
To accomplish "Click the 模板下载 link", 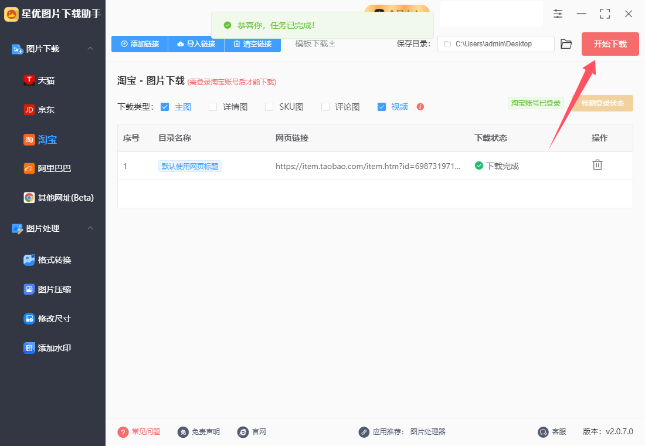I will coord(315,43).
